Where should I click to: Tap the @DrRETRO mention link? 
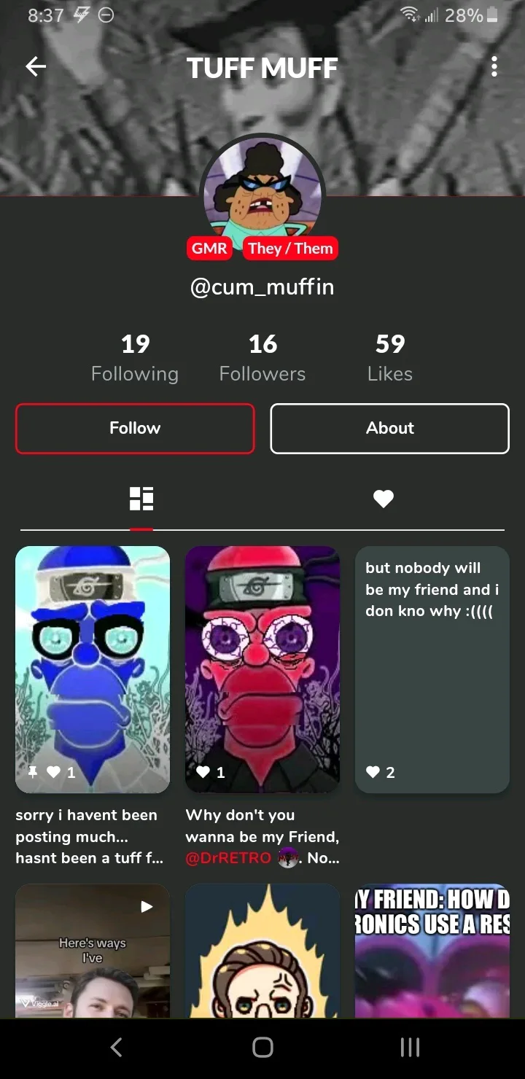228,858
